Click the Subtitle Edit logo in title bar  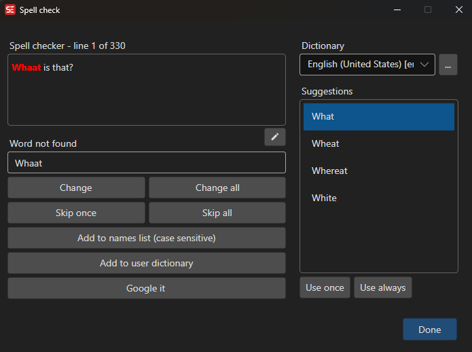pyautogui.click(x=10, y=10)
